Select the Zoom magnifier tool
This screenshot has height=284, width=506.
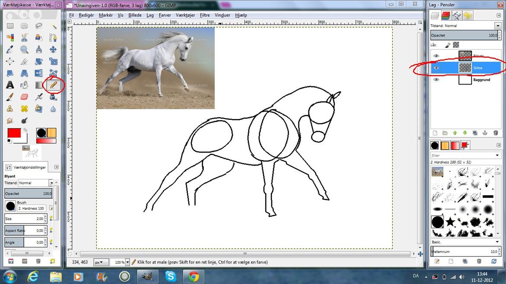[24, 50]
